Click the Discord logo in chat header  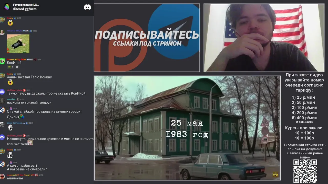(87, 7)
